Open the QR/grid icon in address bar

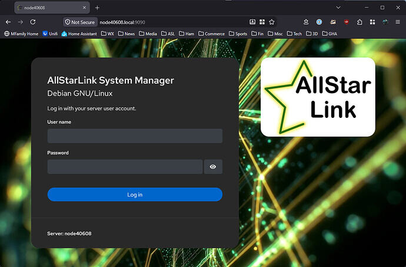262,22
